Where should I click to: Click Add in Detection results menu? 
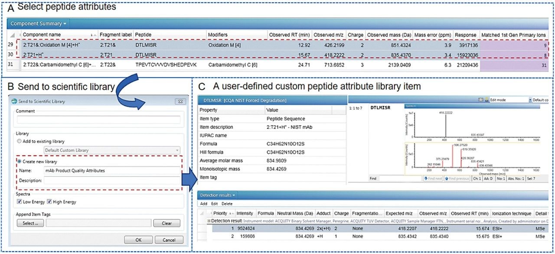tap(203, 204)
